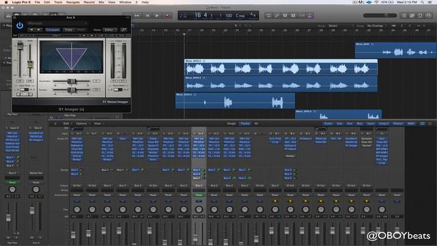The image size is (437, 246).
Task: Switch mixer to Single view
Action: [x=231, y=124]
